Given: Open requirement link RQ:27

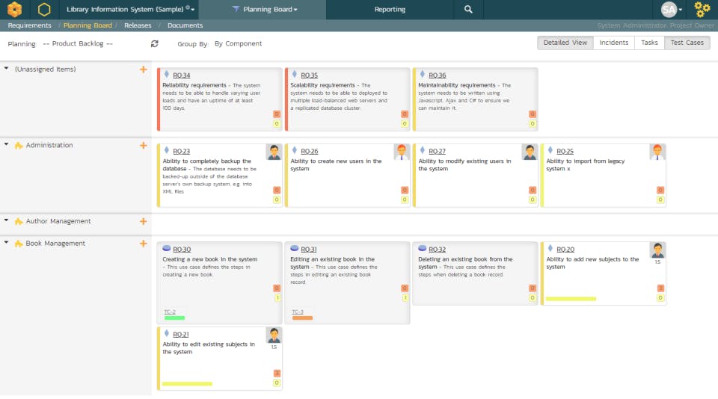Looking at the screenshot, I should coord(437,152).
